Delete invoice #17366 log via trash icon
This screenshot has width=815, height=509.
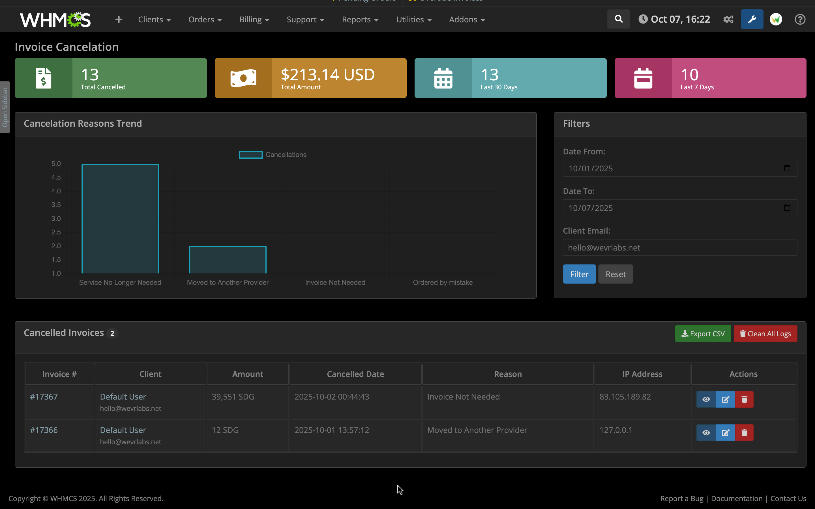[744, 433]
